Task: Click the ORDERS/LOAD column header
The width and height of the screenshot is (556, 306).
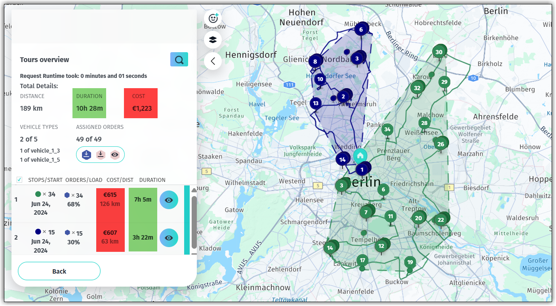Action: pos(84,180)
